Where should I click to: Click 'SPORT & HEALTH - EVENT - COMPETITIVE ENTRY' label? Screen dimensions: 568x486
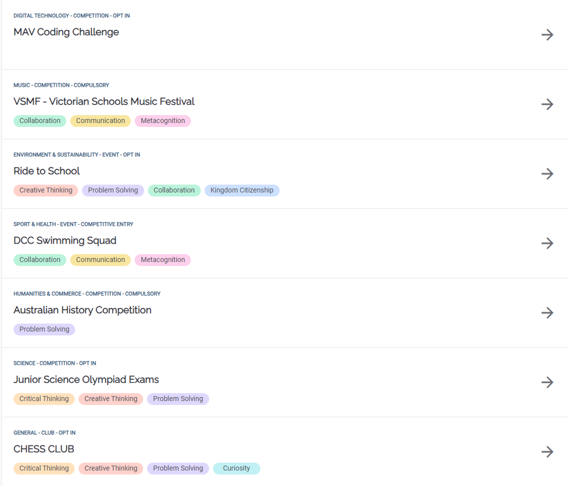pyautogui.click(x=73, y=225)
